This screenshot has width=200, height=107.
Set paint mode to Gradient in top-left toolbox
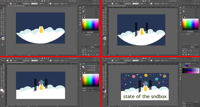click(2, 41)
